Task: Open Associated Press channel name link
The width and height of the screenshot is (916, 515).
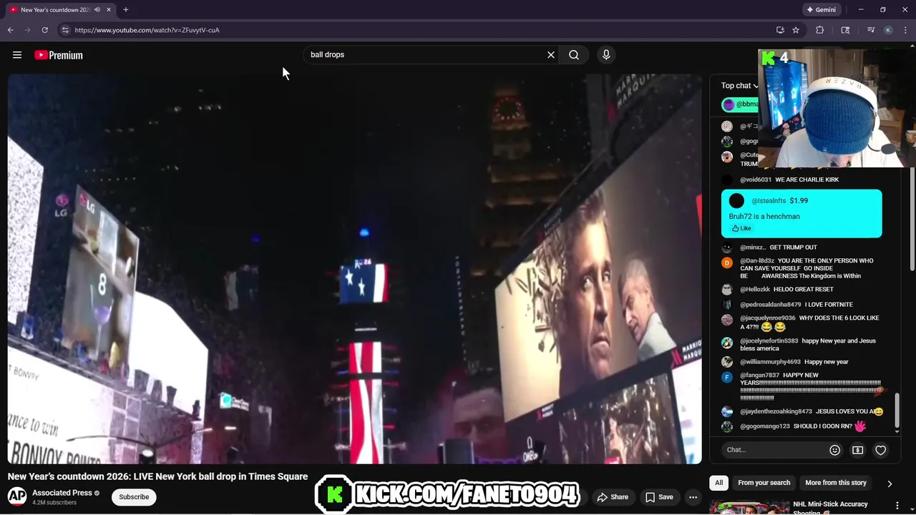Action: point(62,493)
